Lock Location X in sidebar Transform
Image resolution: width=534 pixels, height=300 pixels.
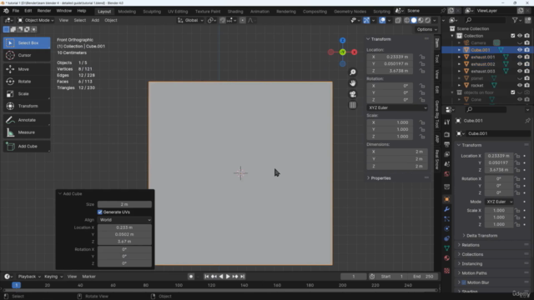422,57
